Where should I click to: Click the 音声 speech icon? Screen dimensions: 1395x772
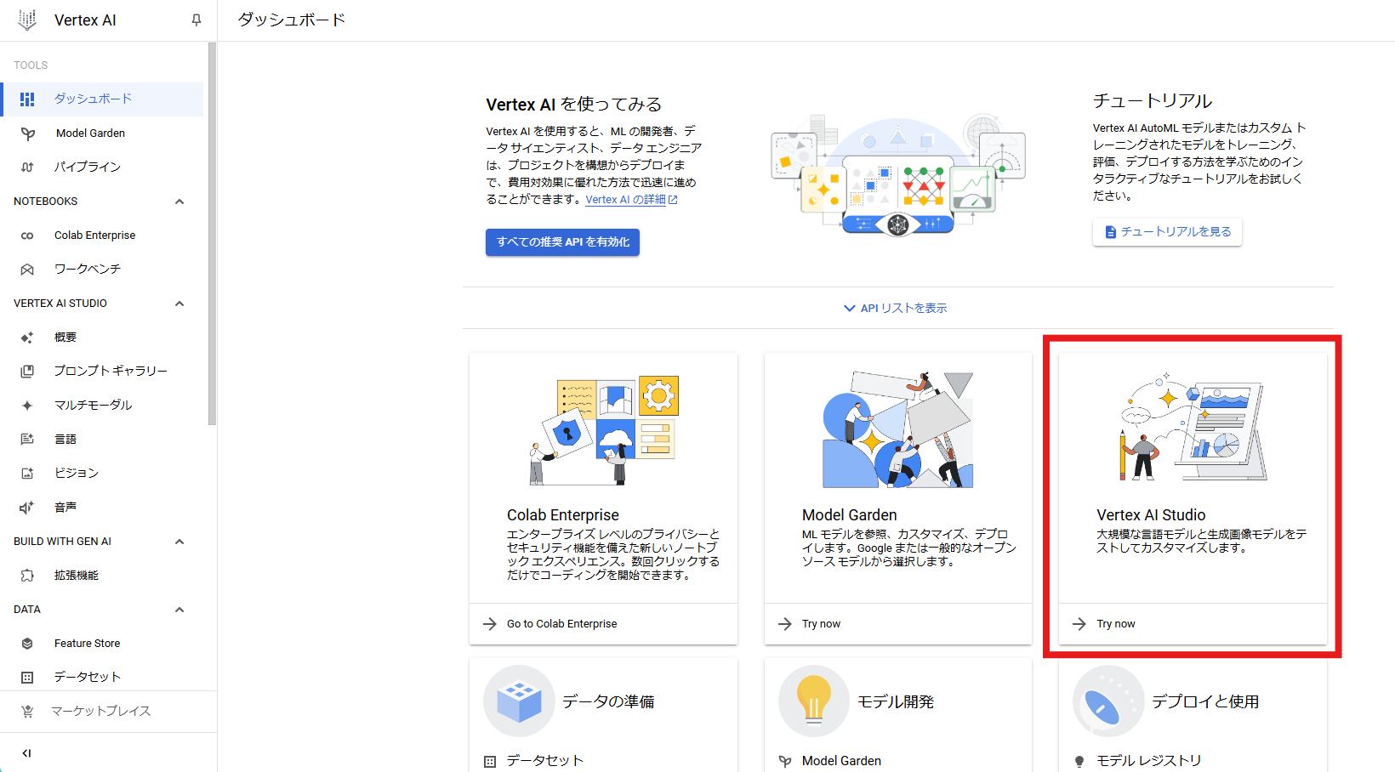[x=27, y=508]
